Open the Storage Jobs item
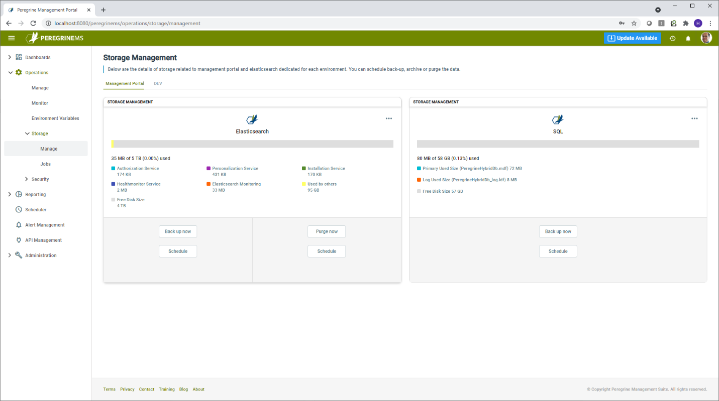The width and height of the screenshot is (719, 401). [x=46, y=164]
